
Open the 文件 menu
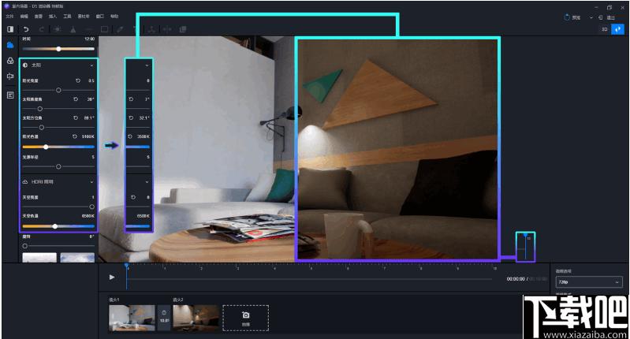(x=10, y=17)
